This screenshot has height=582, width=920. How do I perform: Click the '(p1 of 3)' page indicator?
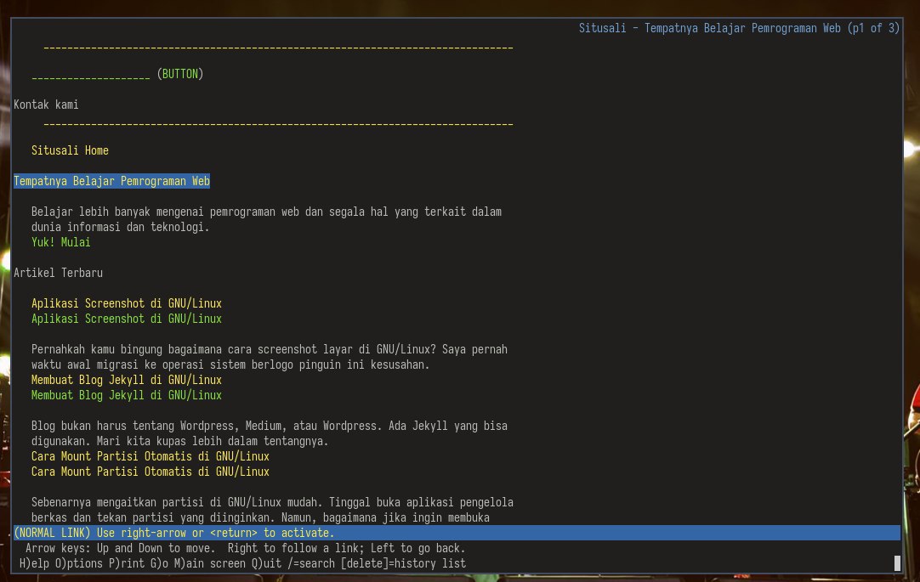coord(873,28)
